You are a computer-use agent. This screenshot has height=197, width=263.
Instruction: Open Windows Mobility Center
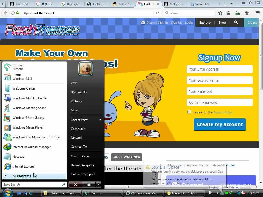34,98
